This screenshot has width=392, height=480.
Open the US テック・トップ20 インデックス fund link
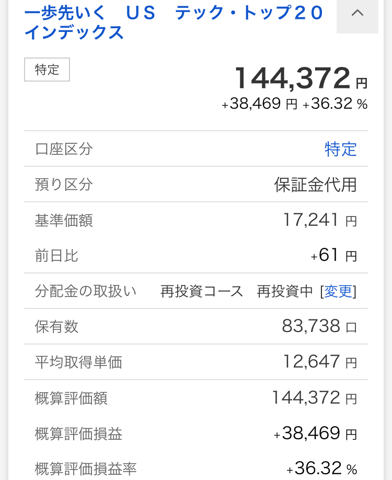[x=174, y=22]
